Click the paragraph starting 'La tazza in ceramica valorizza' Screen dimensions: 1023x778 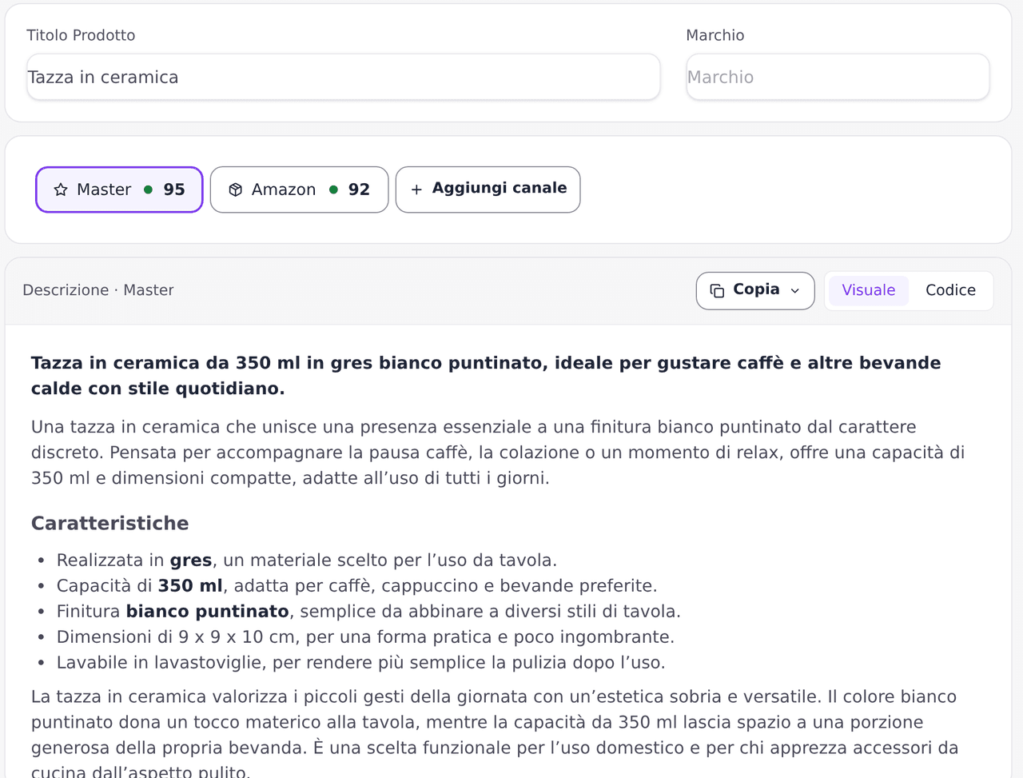click(495, 732)
